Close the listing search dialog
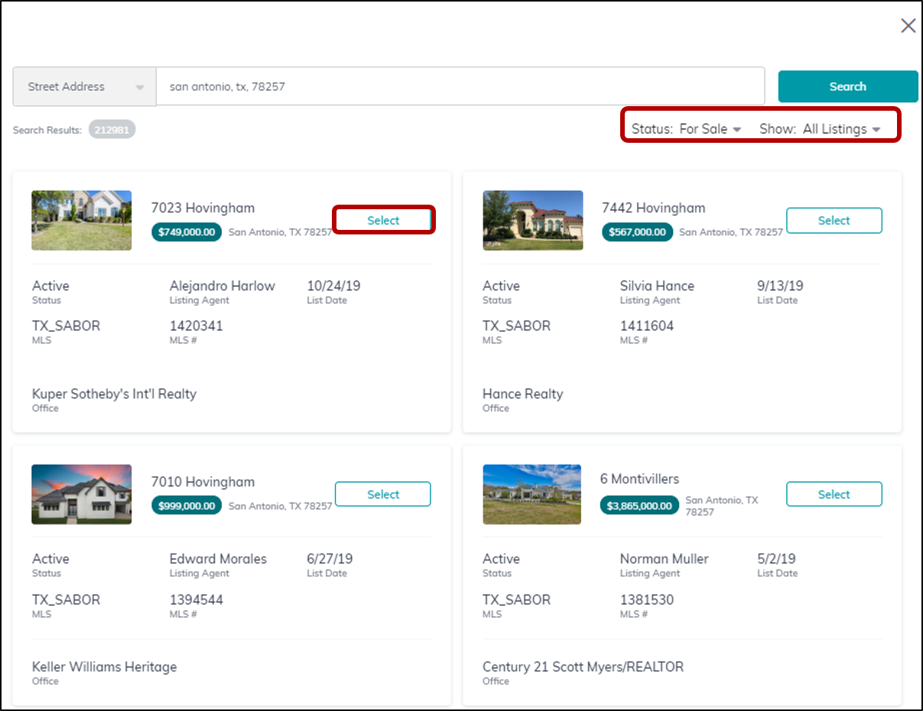Viewport: 923px width, 711px height. point(908,26)
